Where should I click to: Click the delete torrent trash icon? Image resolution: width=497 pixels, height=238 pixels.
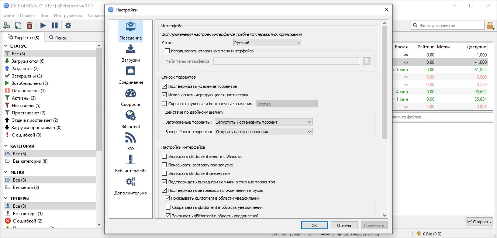[30, 25]
